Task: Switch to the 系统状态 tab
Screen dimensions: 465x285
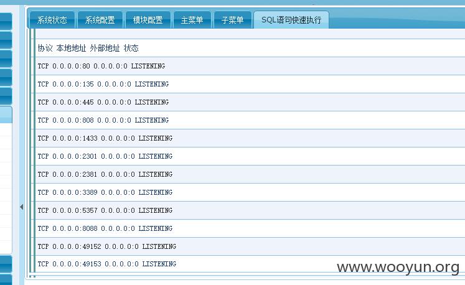Action: pos(52,20)
